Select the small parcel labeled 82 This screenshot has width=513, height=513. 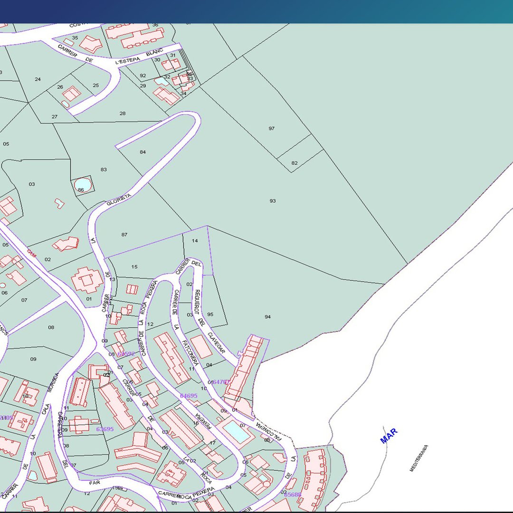click(294, 163)
